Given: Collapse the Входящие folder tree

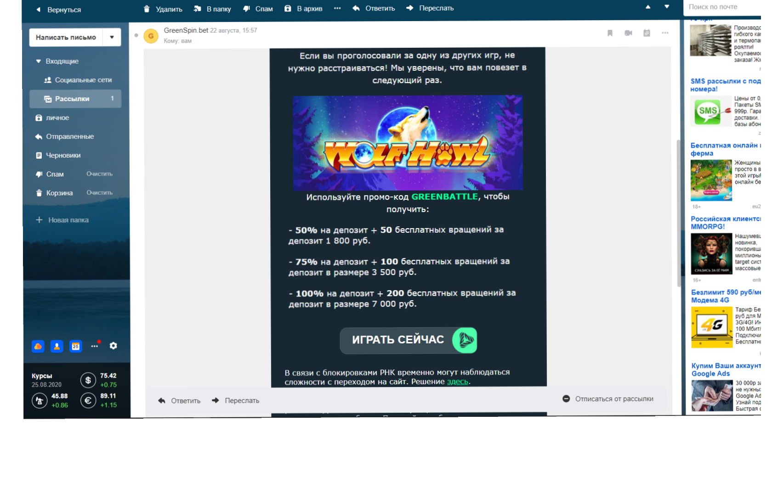Looking at the screenshot, I should 39,61.
